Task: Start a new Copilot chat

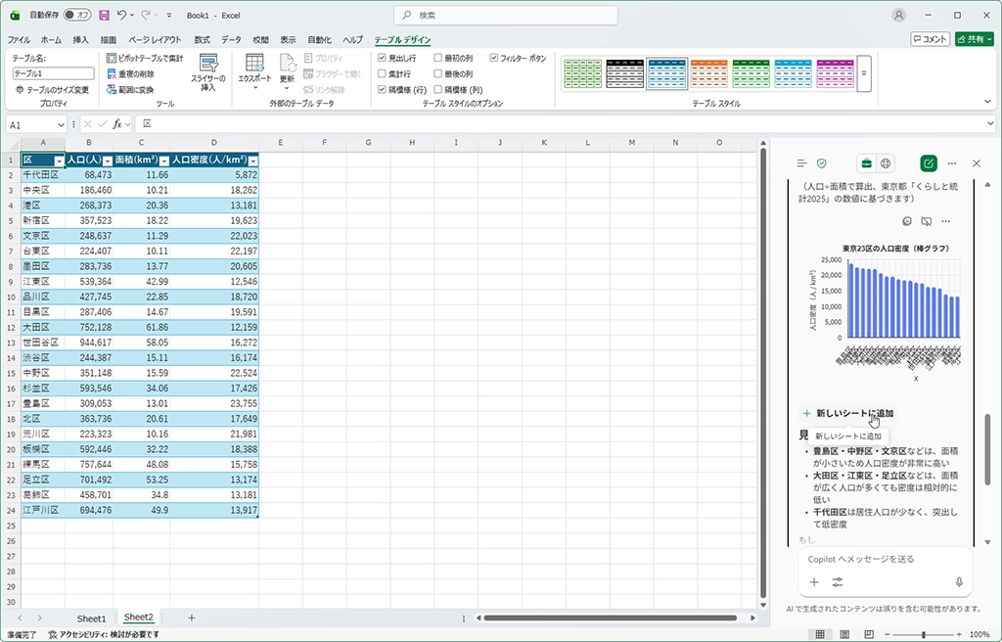Action: point(928,163)
